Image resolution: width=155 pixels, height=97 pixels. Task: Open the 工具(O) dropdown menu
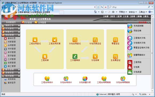(x=143, y=12)
